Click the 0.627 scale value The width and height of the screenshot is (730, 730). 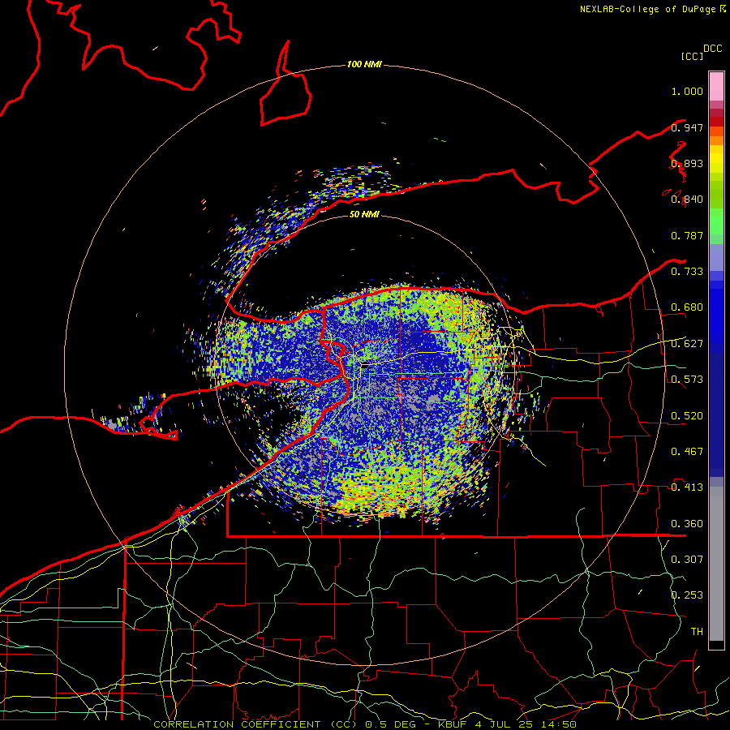[x=687, y=344]
